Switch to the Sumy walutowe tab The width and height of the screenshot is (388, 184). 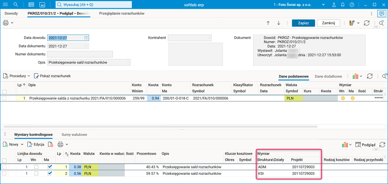(x=74, y=135)
